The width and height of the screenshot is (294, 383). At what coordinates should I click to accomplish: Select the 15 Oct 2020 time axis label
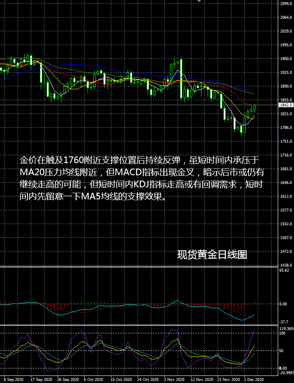pyautogui.click(x=122, y=380)
